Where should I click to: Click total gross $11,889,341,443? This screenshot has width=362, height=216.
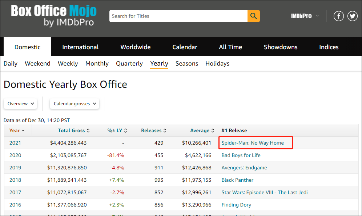pyautogui.click(x=67, y=180)
